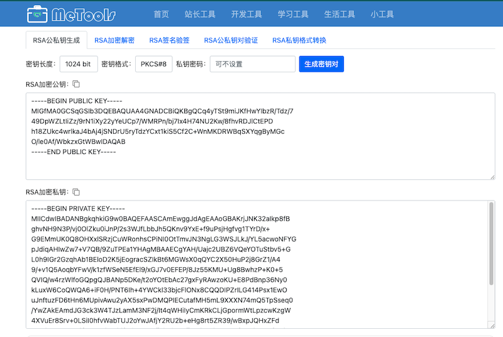Switch to the RSA私钥格式转换 tab
Screen dimensions: 503x337
(299, 40)
